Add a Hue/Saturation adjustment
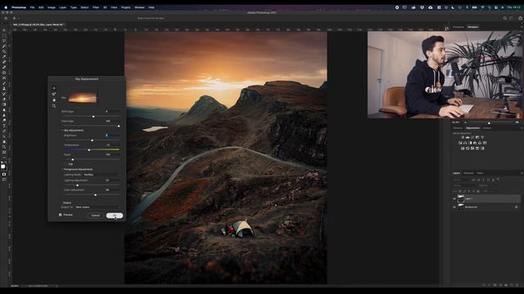The height and width of the screenshot is (294, 524). point(460,143)
